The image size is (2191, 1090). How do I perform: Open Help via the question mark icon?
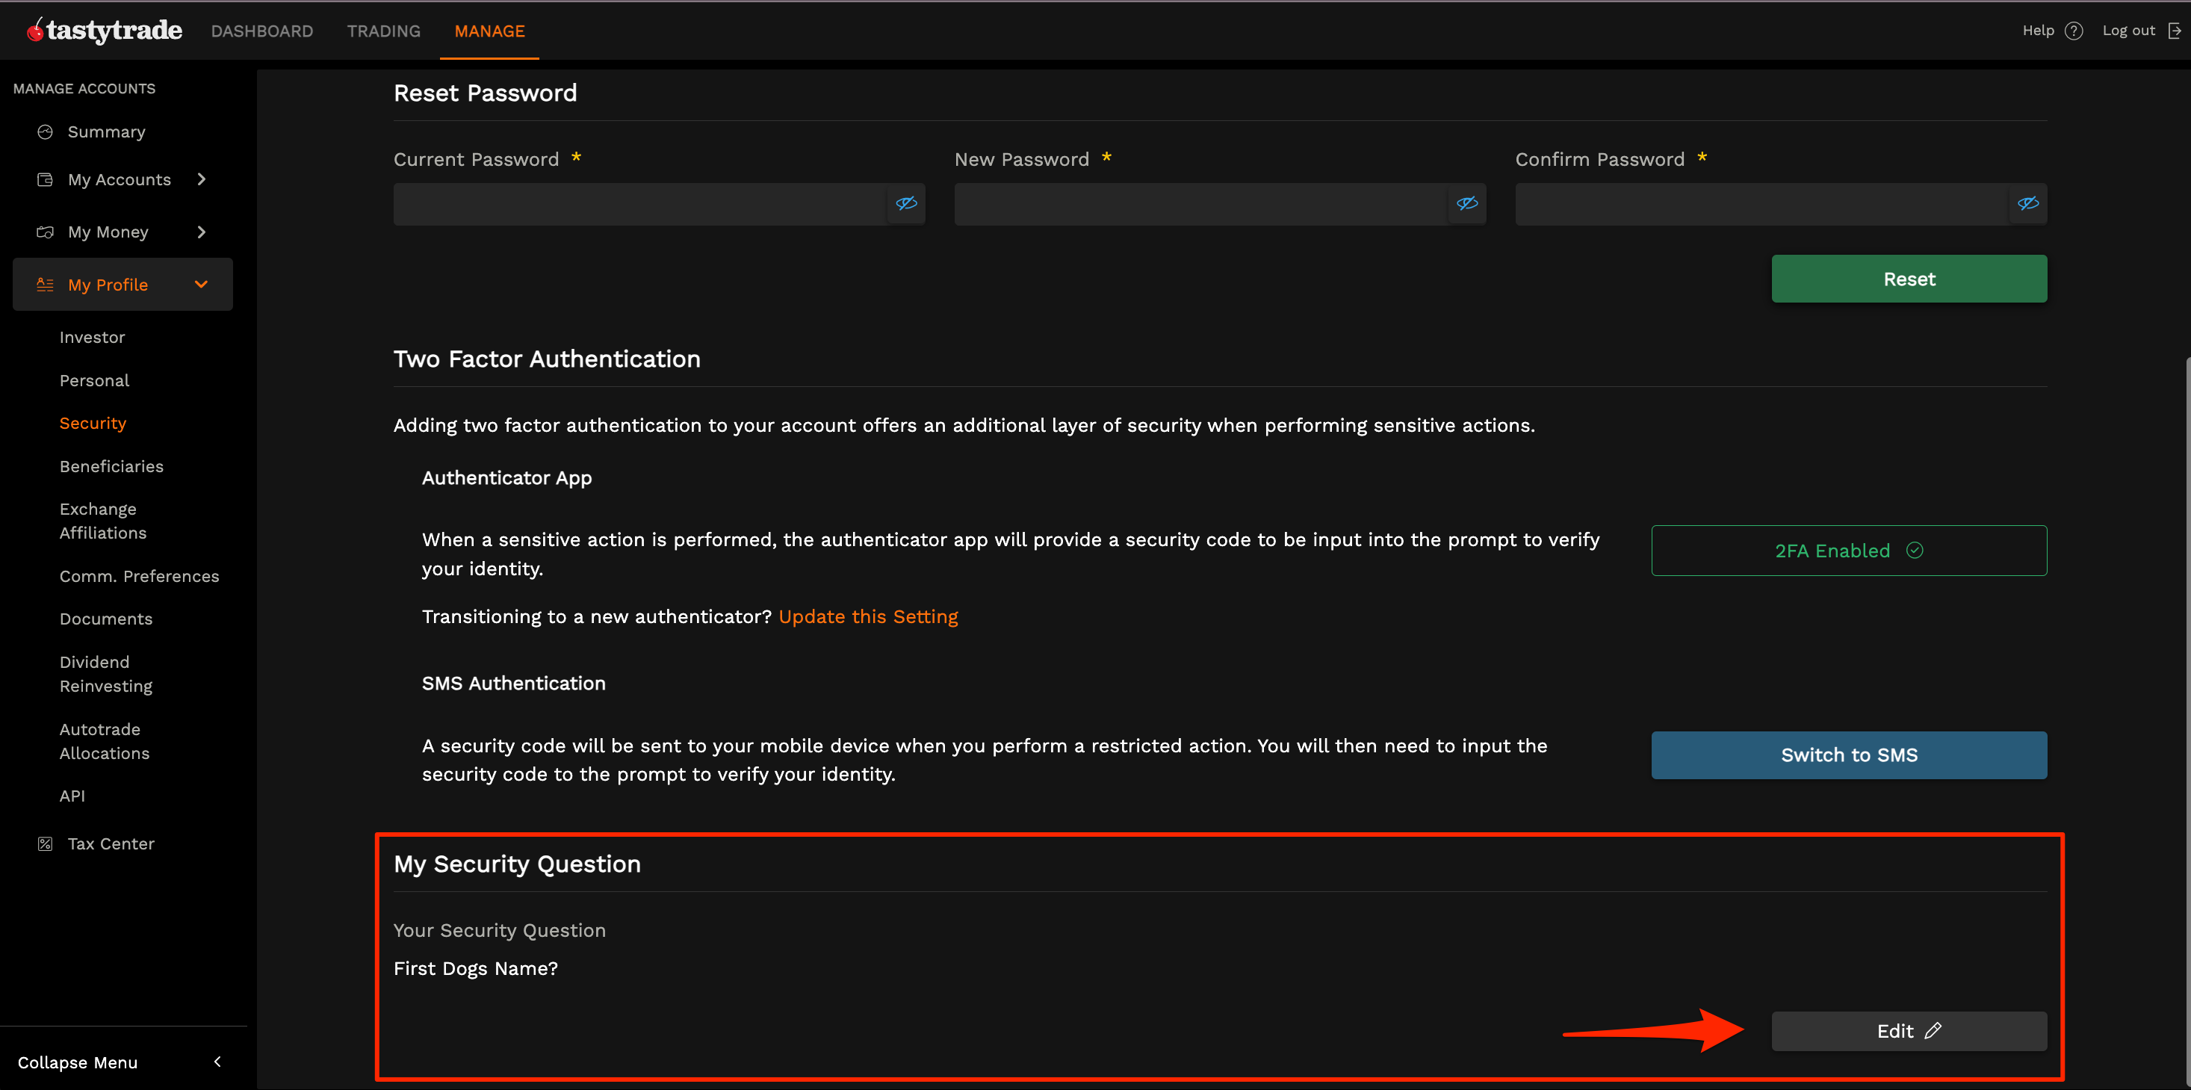click(x=2075, y=30)
